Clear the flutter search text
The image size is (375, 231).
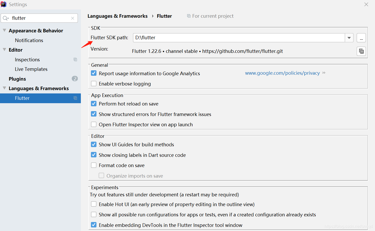click(x=73, y=18)
